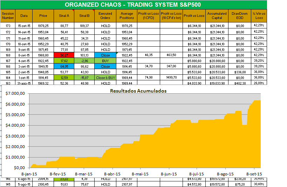Select the $4.033,90 profit cell
The width and height of the screenshot is (287, 187).
[x=194, y=83]
